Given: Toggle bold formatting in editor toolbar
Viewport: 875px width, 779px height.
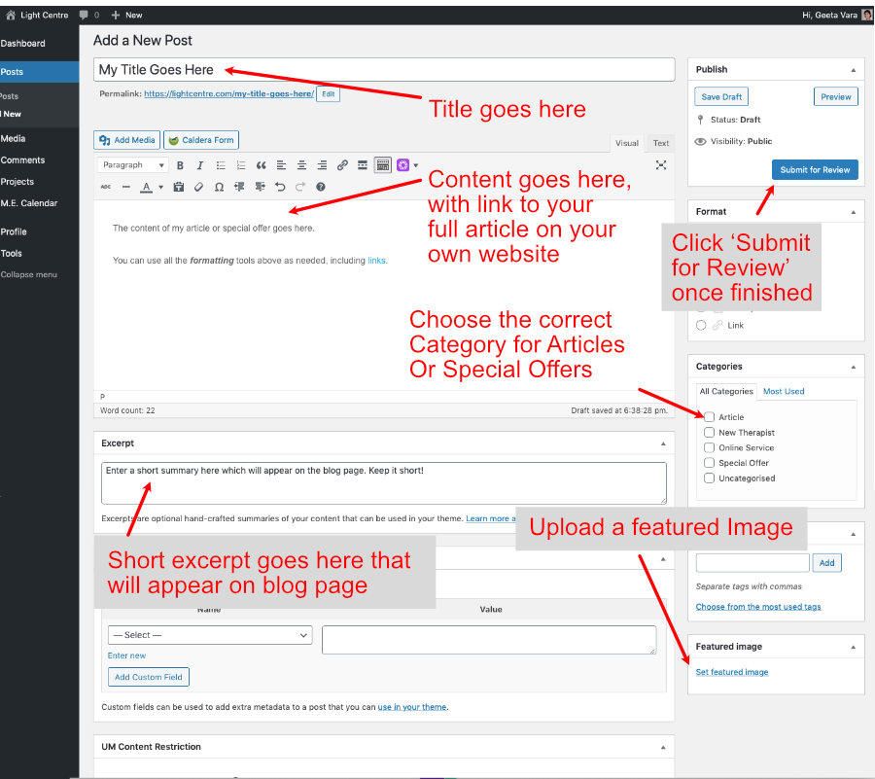Looking at the screenshot, I should click(180, 165).
